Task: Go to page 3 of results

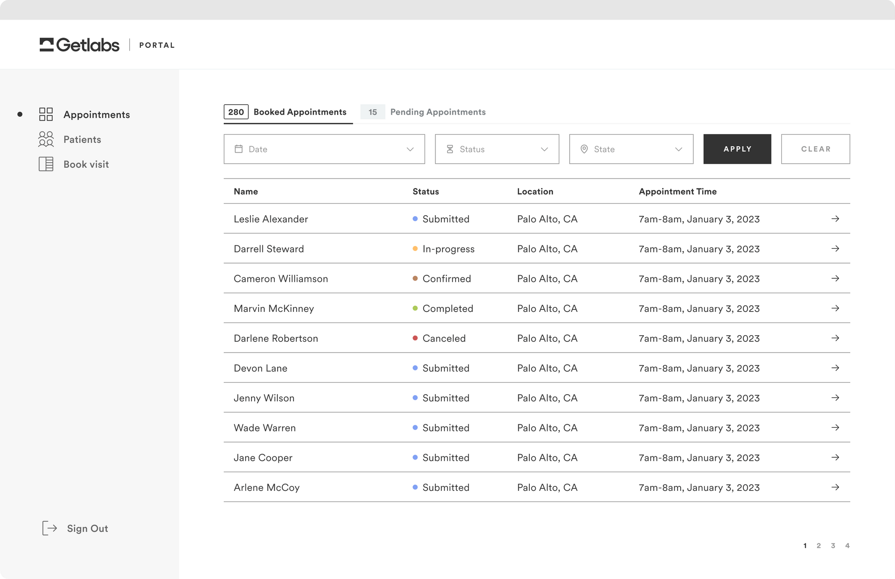Action: click(x=833, y=545)
